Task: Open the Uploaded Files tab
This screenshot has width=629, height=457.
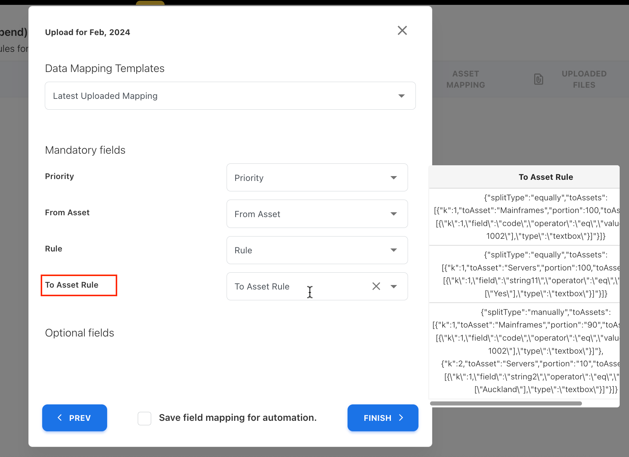Action: tap(584, 79)
